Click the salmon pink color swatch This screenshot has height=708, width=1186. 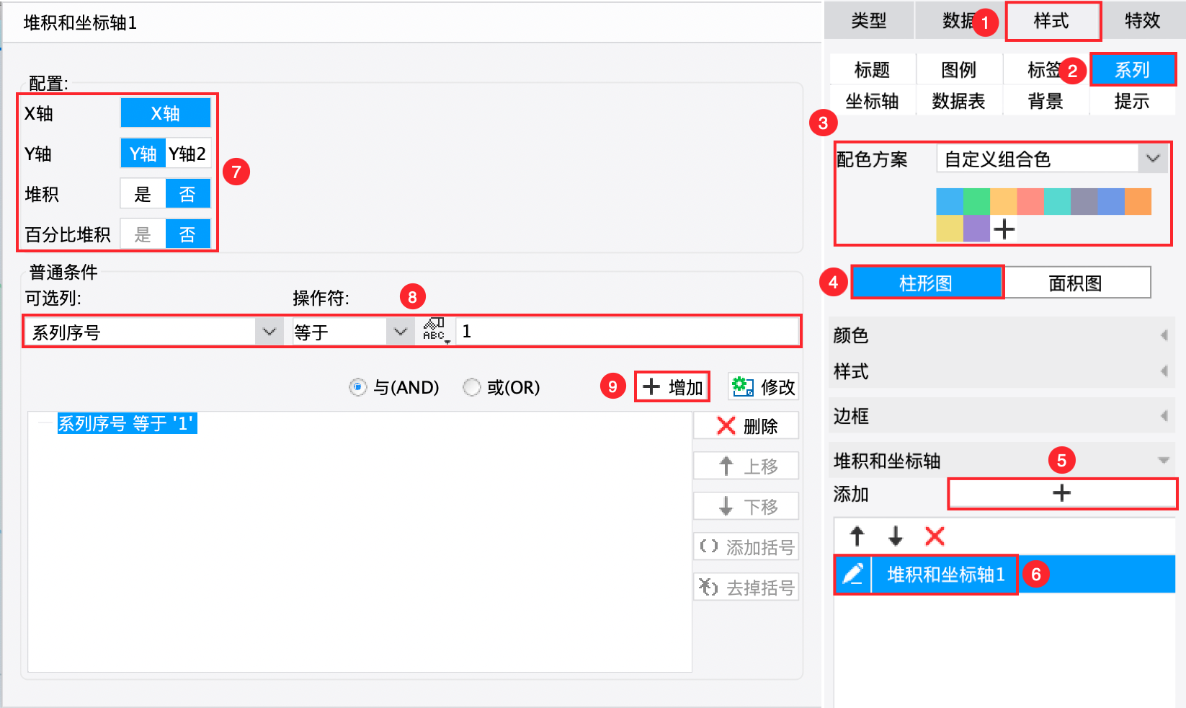(x=1030, y=201)
